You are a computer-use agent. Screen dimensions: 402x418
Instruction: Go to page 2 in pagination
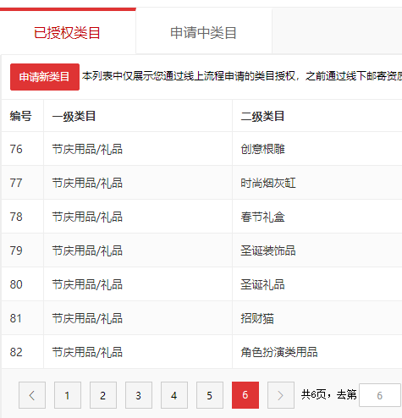click(x=103, y=395)
